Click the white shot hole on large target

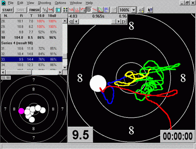[x=98, y=84]
